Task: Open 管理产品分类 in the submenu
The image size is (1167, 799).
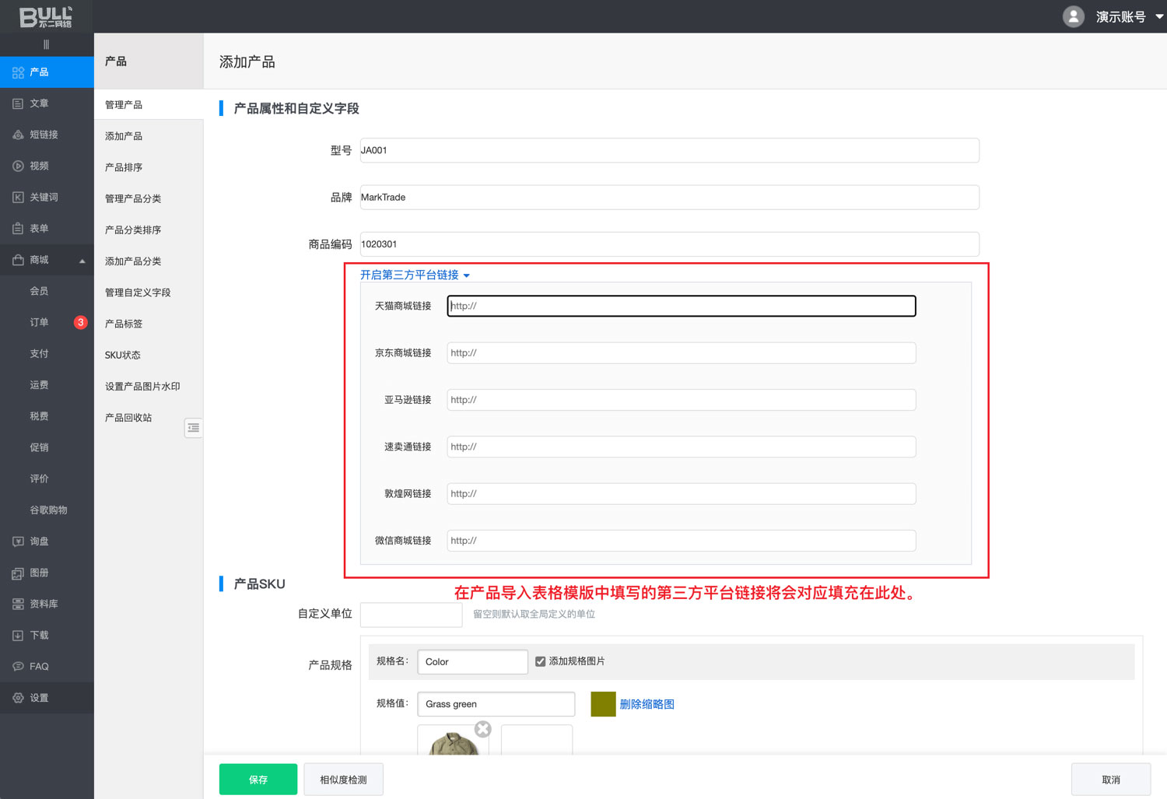Action: (x=133, y=198)
